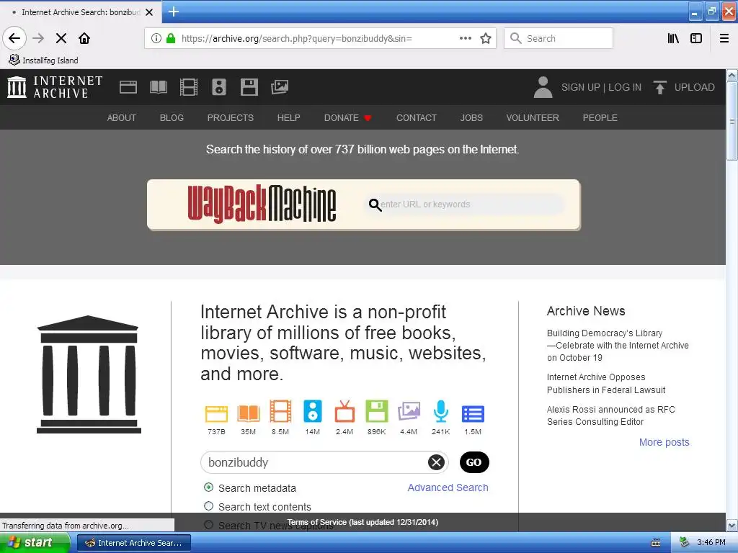Open the Collections 1.5M list icon
The width and height of the screenshot is (738, 553).
click(473, 414)
